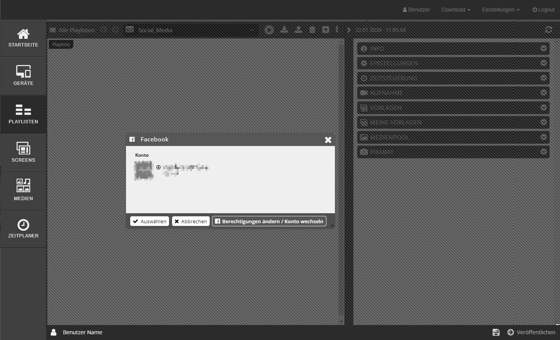Click the Auswählen button
The width and height of the screenshot is (560, 340).
pyautogui.click(x=149, y=221)
